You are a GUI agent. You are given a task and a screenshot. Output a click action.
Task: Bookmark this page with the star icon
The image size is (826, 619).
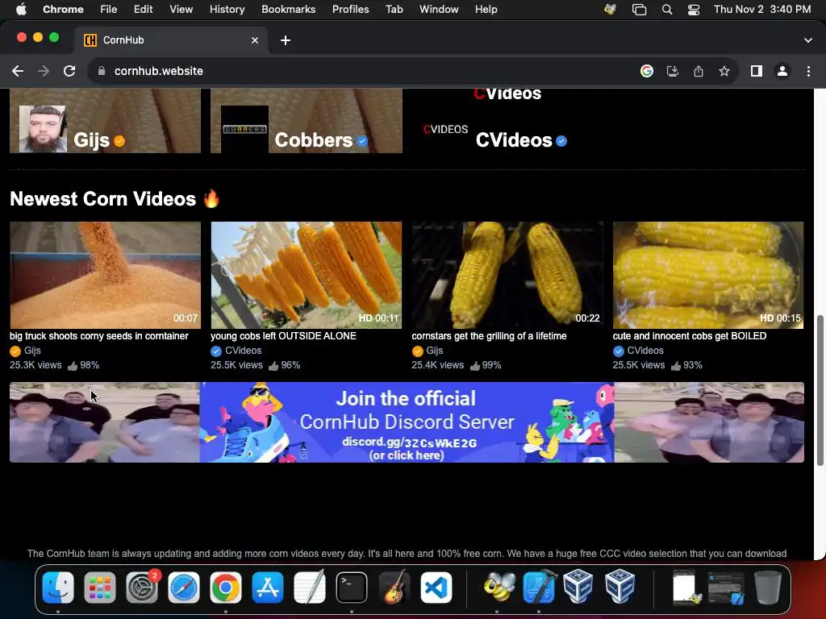point(724,71)
